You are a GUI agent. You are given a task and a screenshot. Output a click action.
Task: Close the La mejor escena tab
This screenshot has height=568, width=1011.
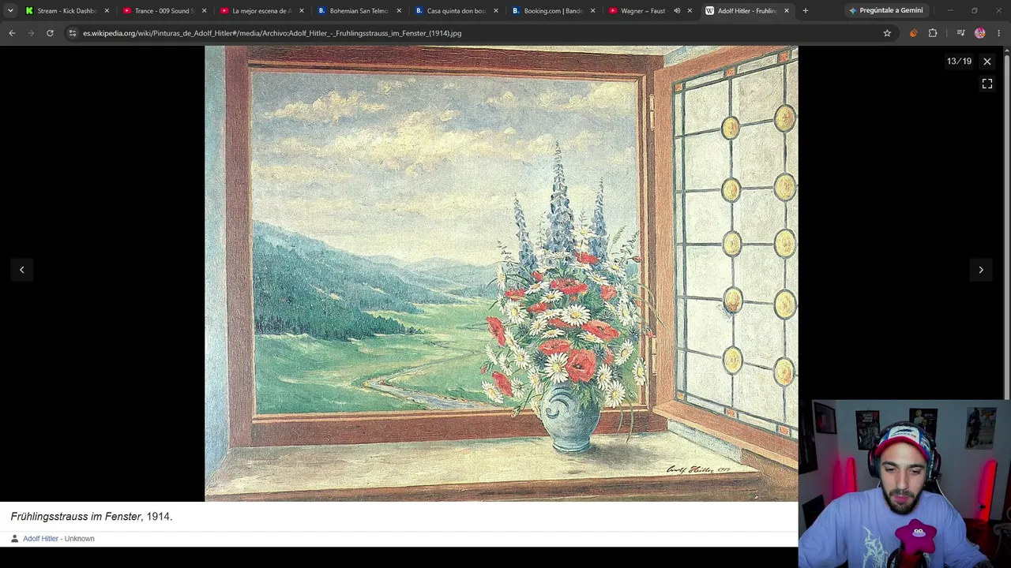tap(301, 11)
